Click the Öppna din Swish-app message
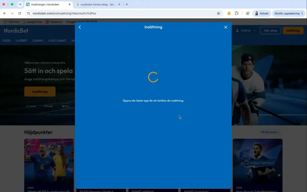 (x=153, y=101)
